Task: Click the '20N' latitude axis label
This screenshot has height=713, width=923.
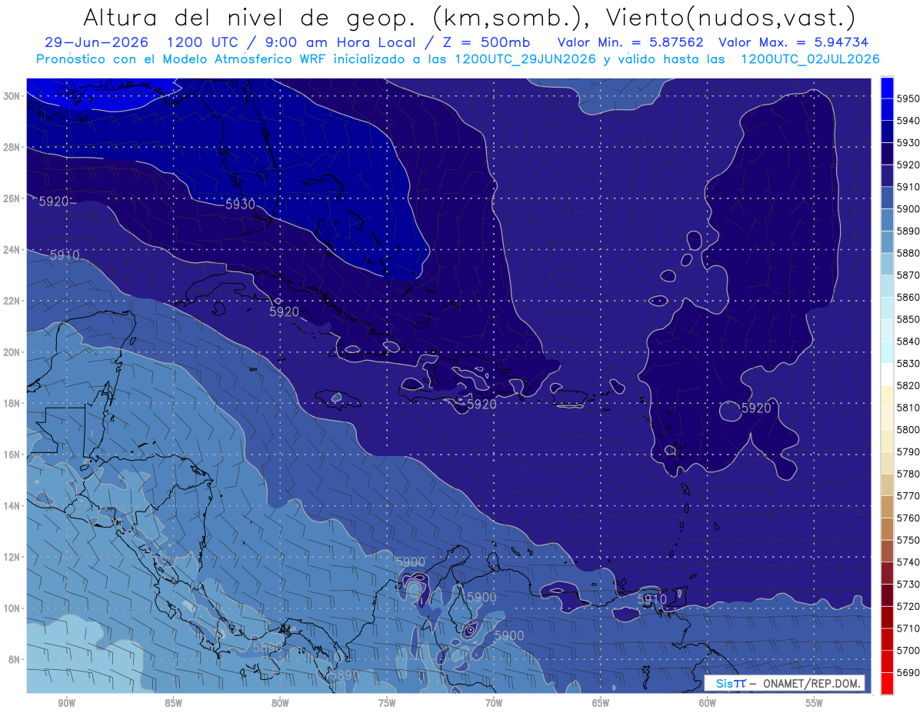Action: pos(12,352)
